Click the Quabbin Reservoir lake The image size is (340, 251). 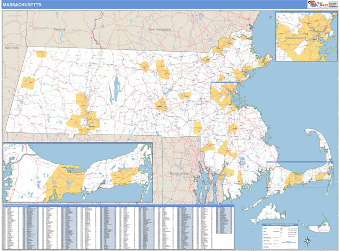pyautogui.click(x=117, y=86)
